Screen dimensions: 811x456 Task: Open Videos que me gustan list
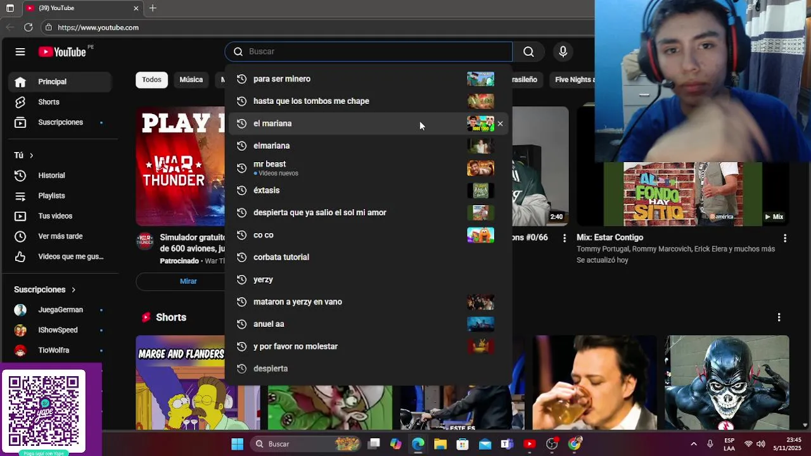point(60,256)
